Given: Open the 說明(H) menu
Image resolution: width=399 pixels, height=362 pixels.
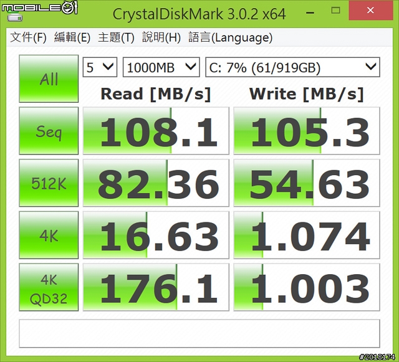Looking at the screenshot, I should coord(161,37).
